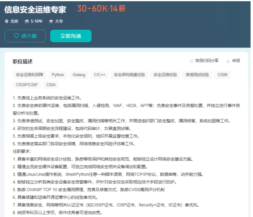Click the graduation cap icon beside 大专

point(51,22)
